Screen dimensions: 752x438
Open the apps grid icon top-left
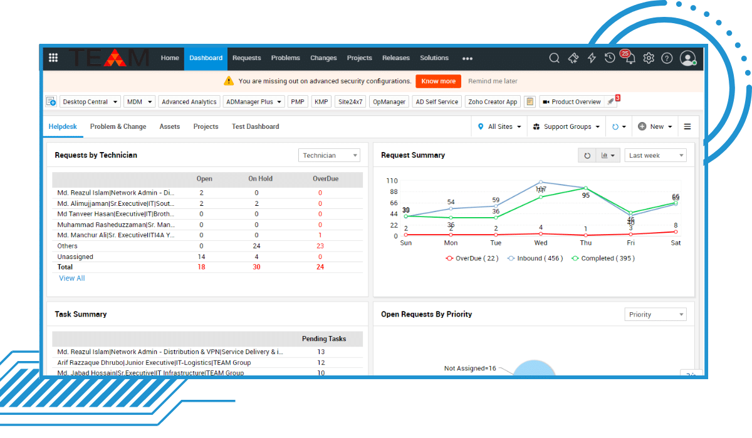point(53,58)
